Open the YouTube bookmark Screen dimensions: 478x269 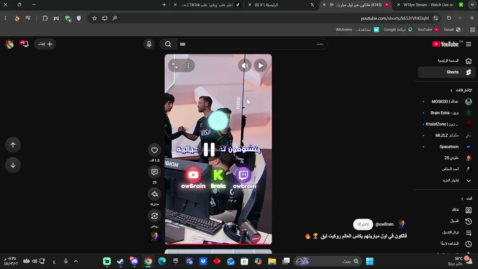point(428,30)
